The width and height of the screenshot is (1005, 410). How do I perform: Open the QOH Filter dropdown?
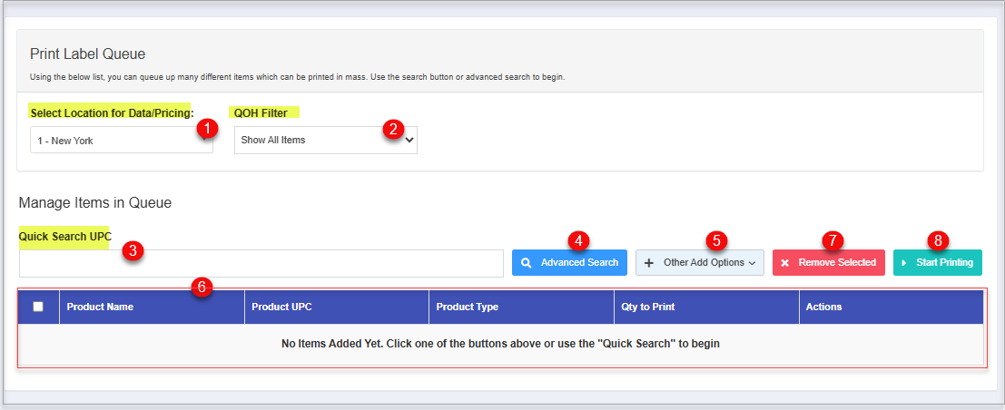pyautogui.click(x=325, y=141)
